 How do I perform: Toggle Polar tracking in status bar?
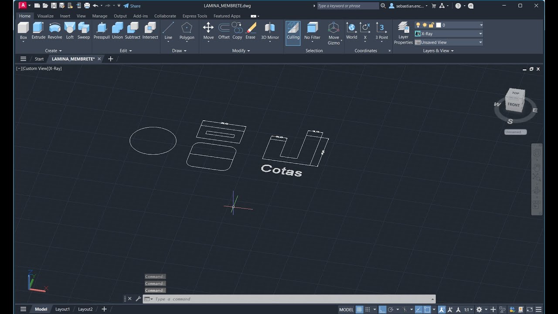point(391,310)
